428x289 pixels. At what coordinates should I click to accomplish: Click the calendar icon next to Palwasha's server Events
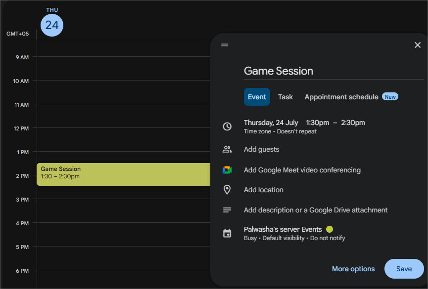coord(227,233)
